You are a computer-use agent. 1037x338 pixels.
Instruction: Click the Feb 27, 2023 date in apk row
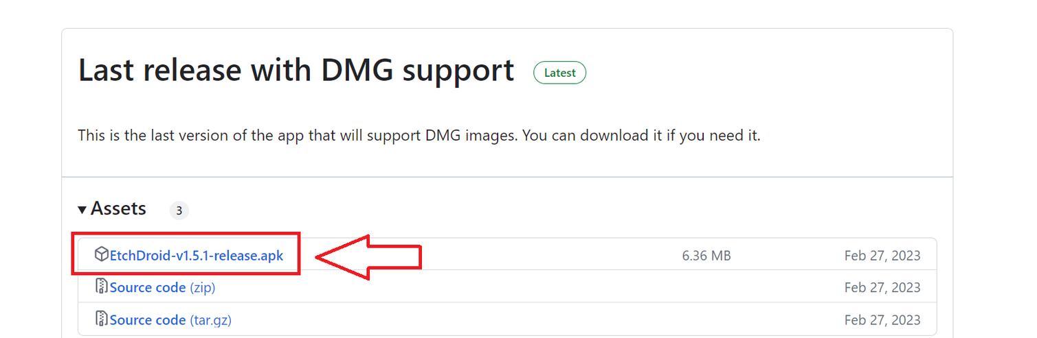tap(882, 256)
